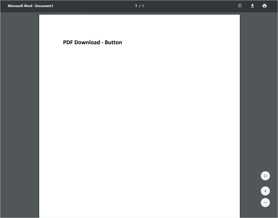This screenshot has height=218, width=278.
Task: Download the PDF file
Action: tap(252, 6)
